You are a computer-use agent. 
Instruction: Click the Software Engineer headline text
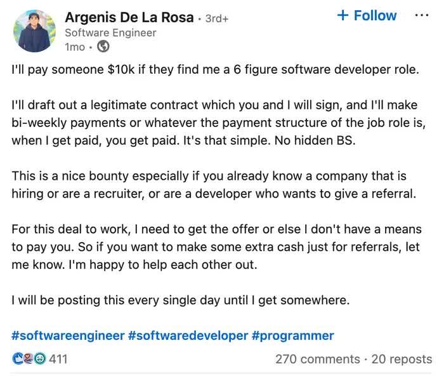coord(110,33)
